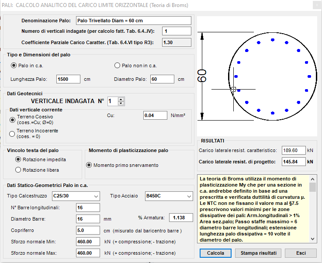Click the Copriferro input field

pos(88,230)
